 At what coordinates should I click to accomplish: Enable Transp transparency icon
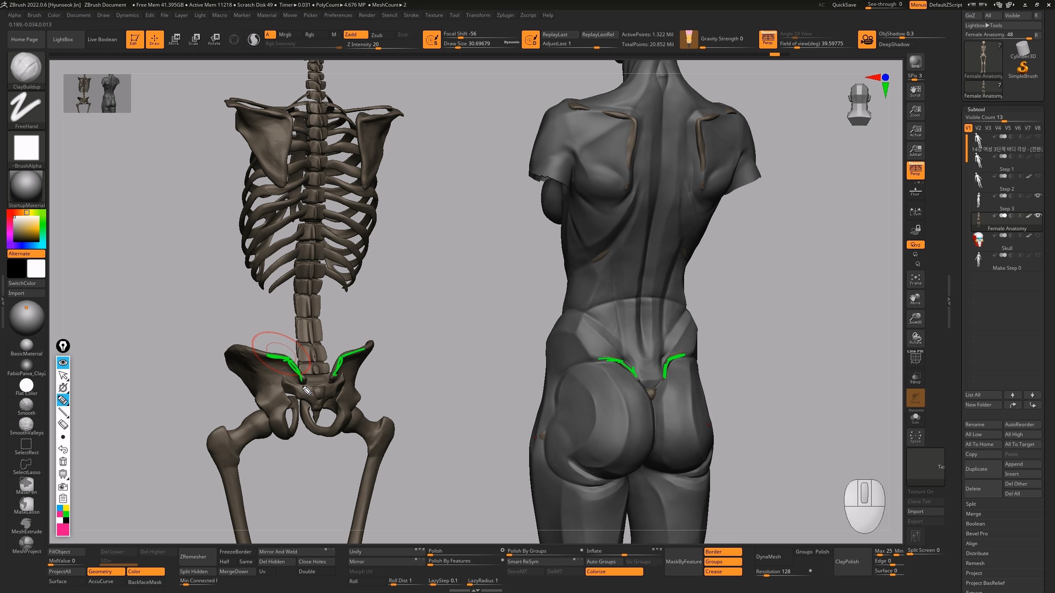tap(915, 378)
